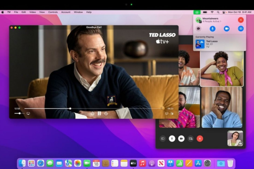The height and width of the screenshot is (169, 254).
Task: Share screen from FaceTime window
Action: coord(190,139)
